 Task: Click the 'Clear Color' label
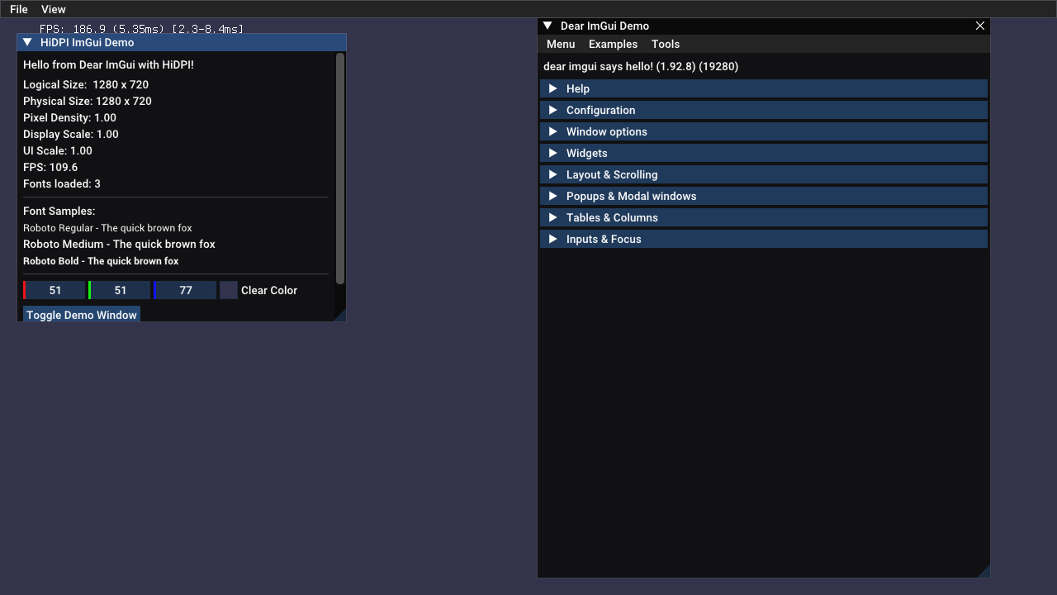tap(269, 290)
